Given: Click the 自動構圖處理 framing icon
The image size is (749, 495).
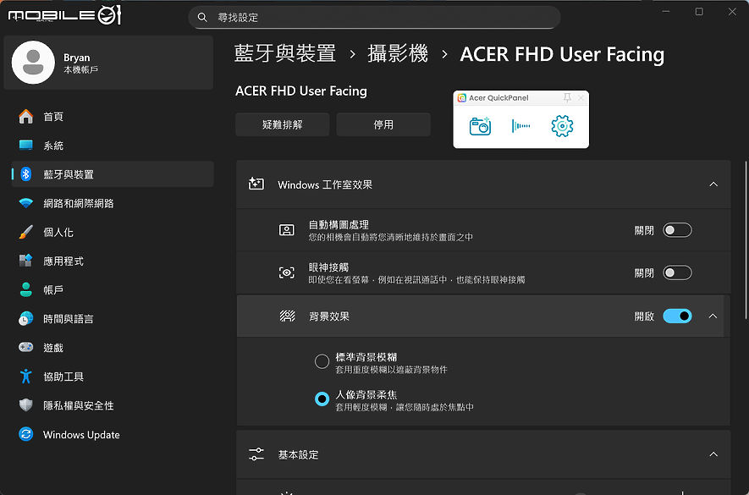Looking at the screenshot, I should [x=287, y=230].
